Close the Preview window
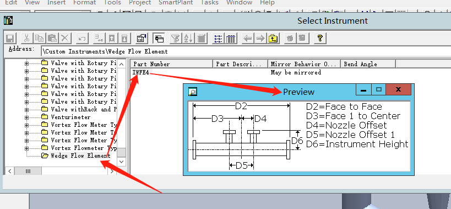The height and width of the screenshot is (209, 451). [x=398, y=90]
